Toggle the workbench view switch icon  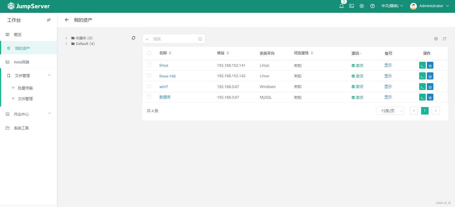pyautogui.click(x=49, y=20)
